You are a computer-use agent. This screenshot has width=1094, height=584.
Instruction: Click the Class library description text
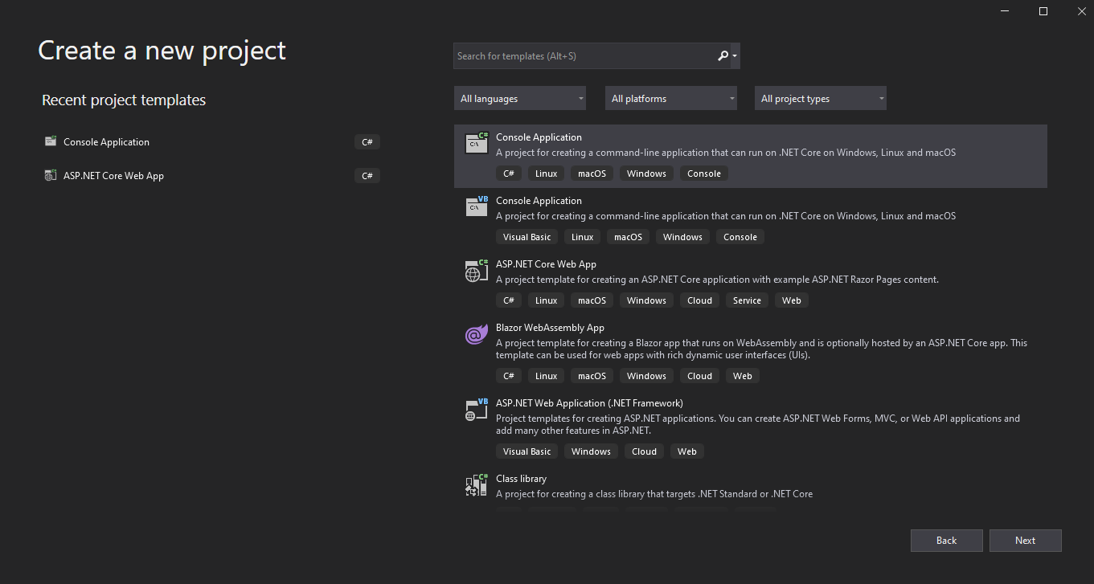[654, 494]
